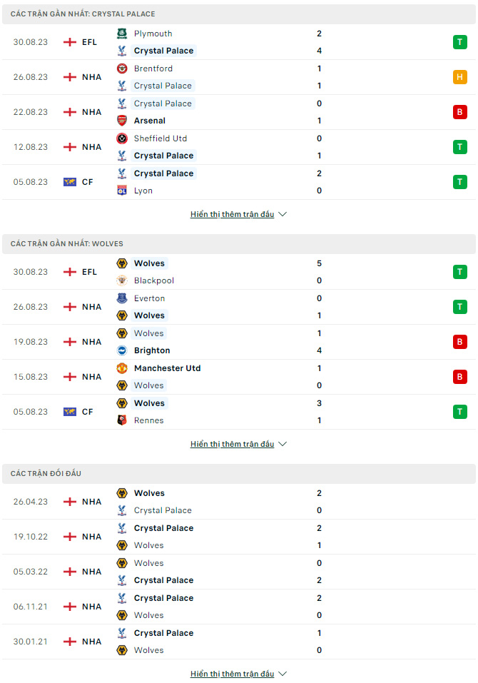Click the Rennes club crest icon
Screen dimensions: 478x683
(x=122, y=420)
